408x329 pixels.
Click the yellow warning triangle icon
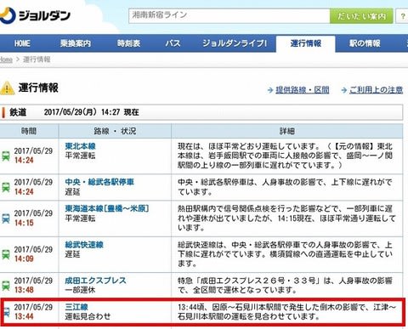pos(7,88)
